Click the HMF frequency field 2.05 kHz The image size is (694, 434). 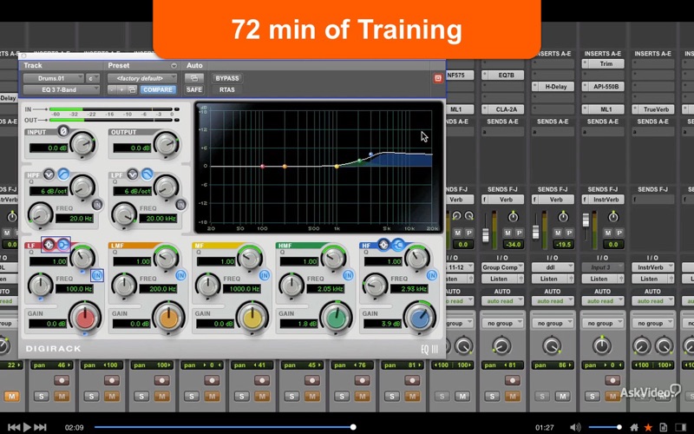(x=328, y=289)
